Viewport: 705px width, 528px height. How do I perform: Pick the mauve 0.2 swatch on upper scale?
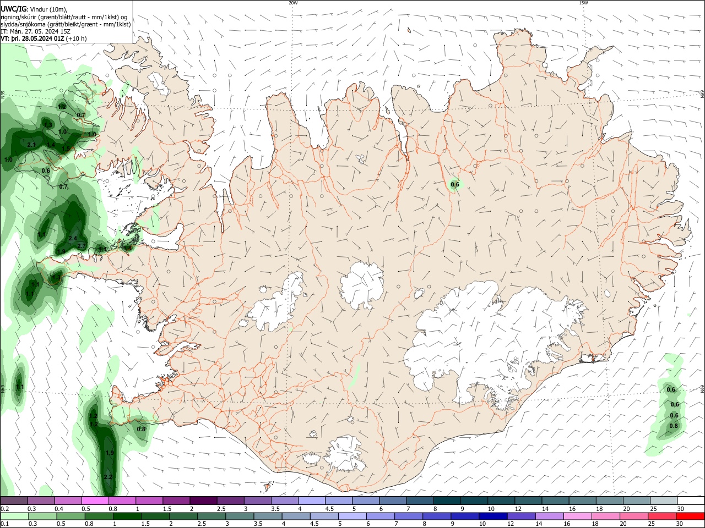pyautogui.click(x=14, y=501)
